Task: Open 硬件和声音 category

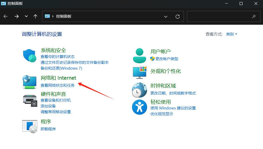Action: point(53,94)
